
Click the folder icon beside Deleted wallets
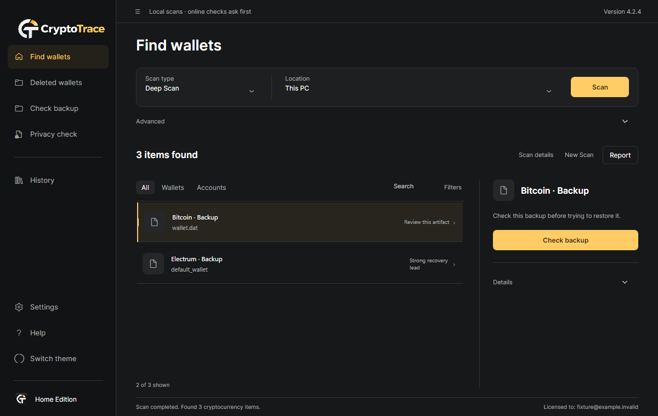(x=19, y=82)
